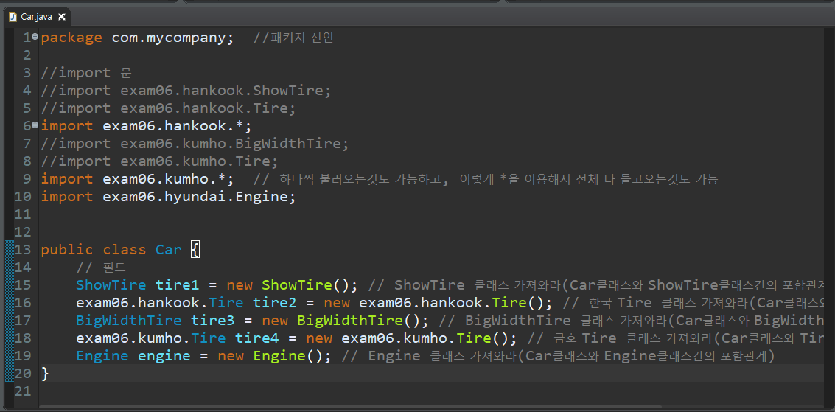The image size is (835, 412).
Task: Click the 'package' keyword on line 1
Action: tap(71, 38)
